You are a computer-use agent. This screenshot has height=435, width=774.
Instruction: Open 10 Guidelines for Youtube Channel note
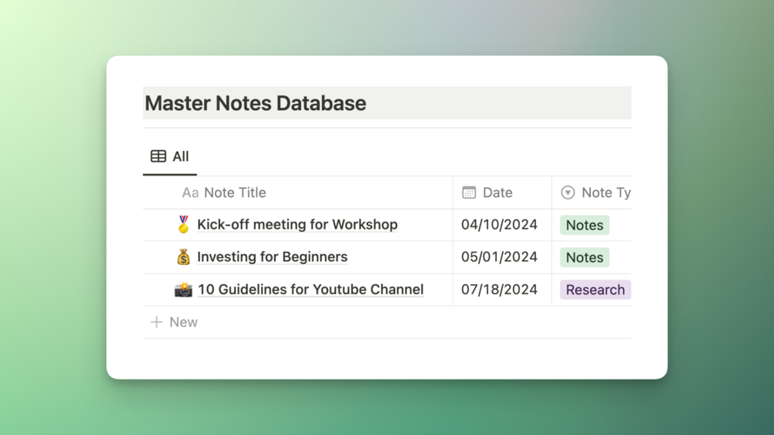310,289
